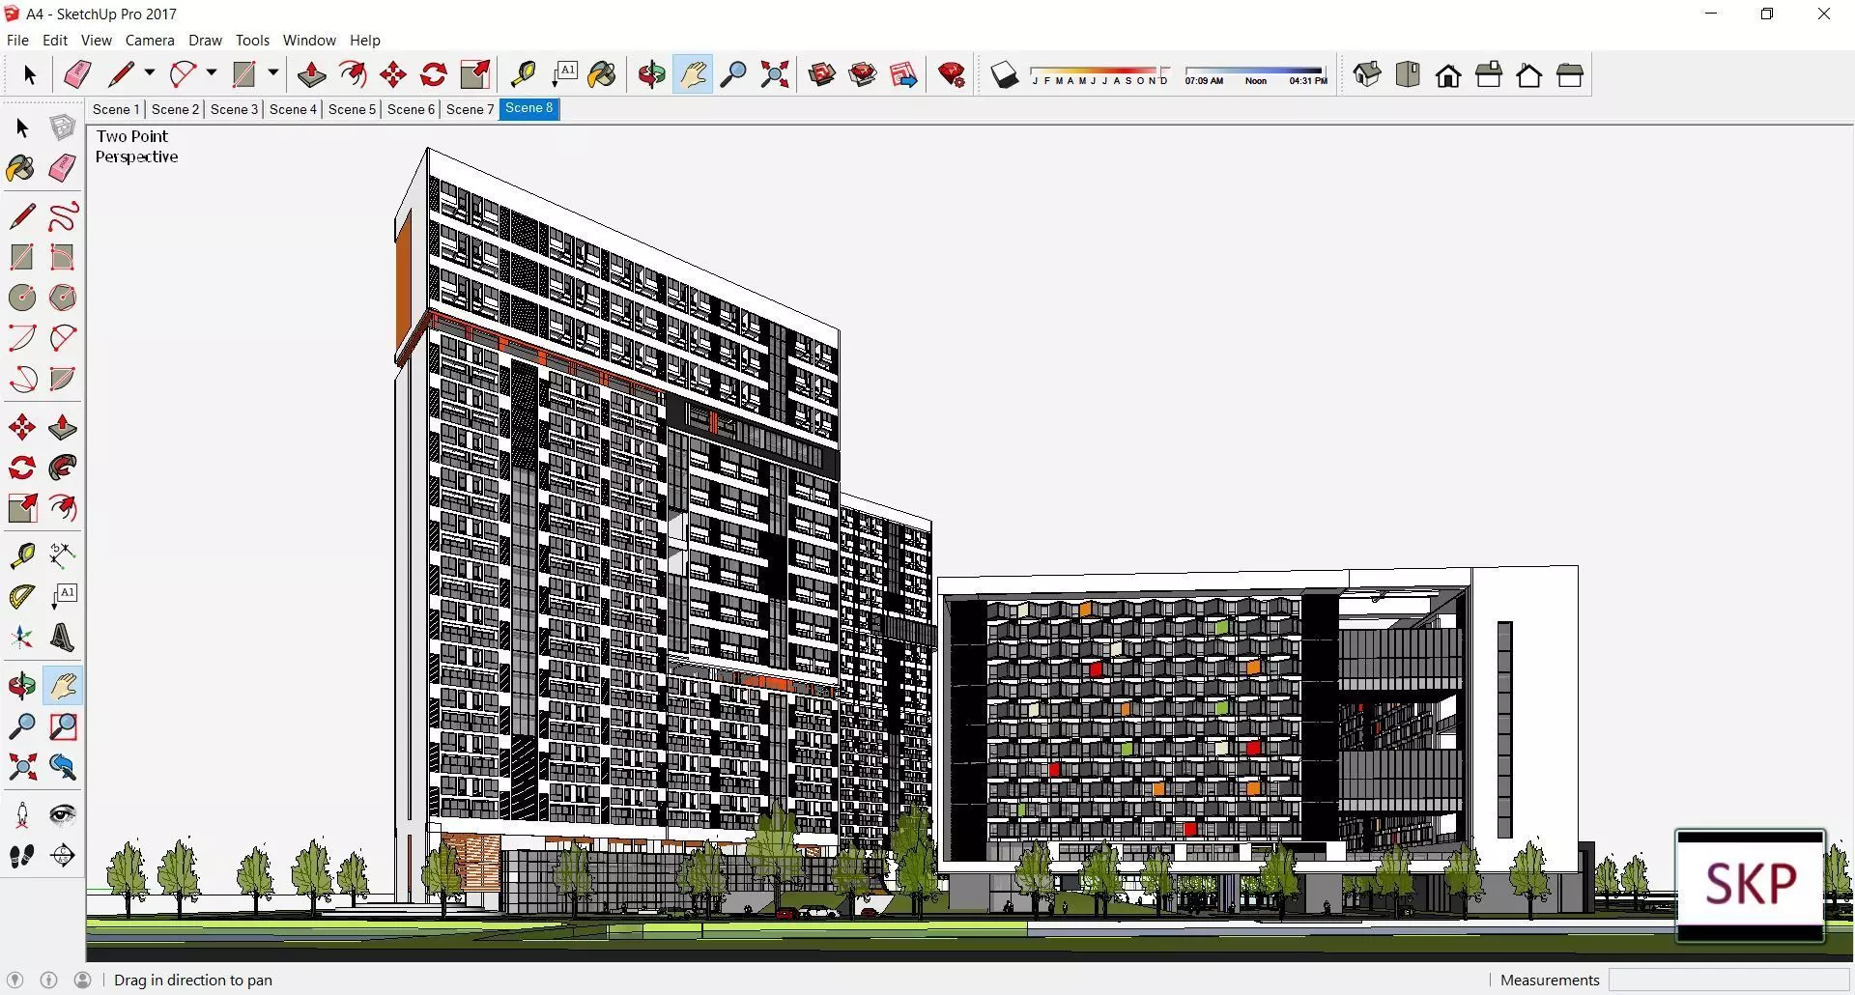Click the geo-location status bar icon
Viewport: 1855px width, 995px height.
[x=14, y=980]
